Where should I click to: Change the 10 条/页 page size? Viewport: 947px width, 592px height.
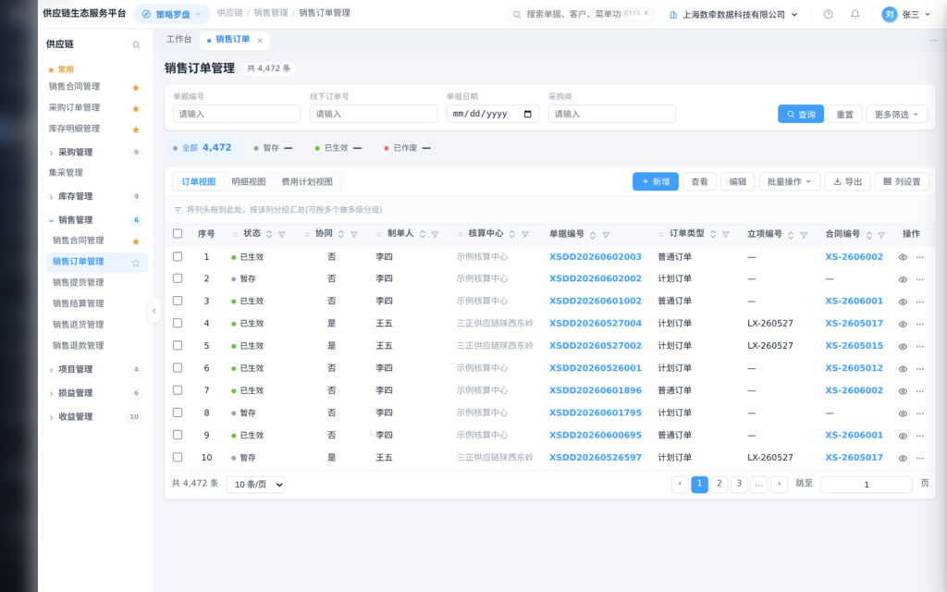pos(255,485)
